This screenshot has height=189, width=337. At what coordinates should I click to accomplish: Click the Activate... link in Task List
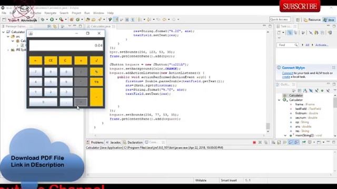(322, 45)
